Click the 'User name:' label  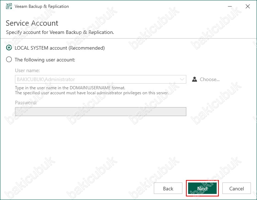tap(27, 70)
